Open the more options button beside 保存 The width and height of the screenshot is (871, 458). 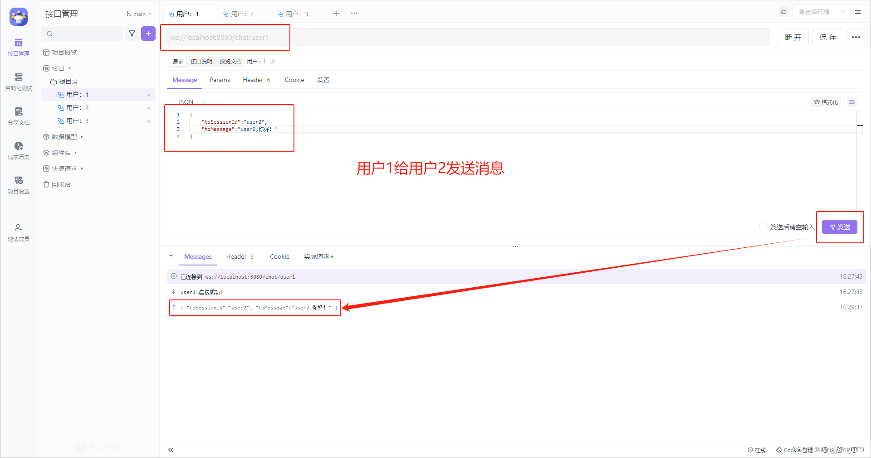[856, 37]
